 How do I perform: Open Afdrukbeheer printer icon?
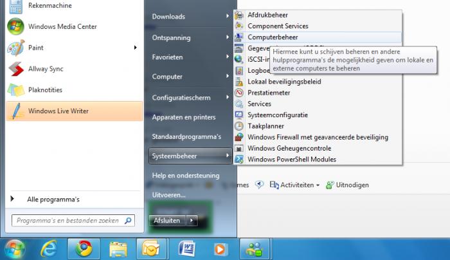click(x=239, y=15)
